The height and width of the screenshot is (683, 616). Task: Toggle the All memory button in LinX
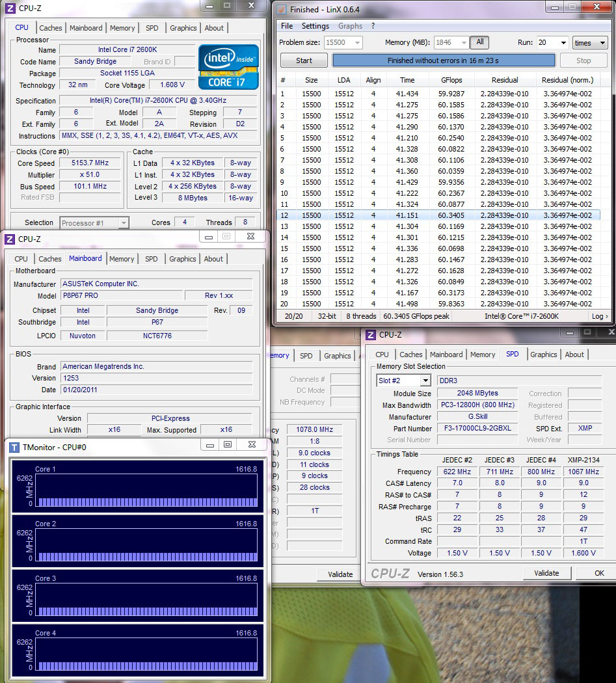click(479, 42)
